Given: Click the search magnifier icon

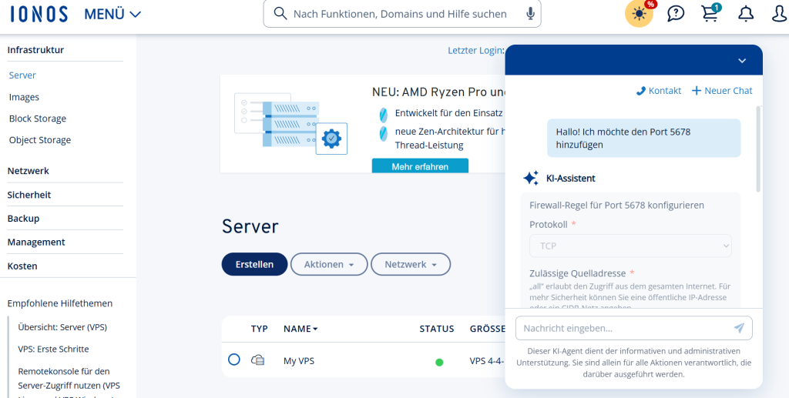Looking at the screenshot, I should tap(280, 14).
